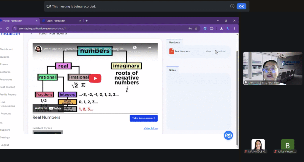The width and height of the screenshot is (304, 162).
Task: Open the browser downloads icon
Action: tap(221, 28)
